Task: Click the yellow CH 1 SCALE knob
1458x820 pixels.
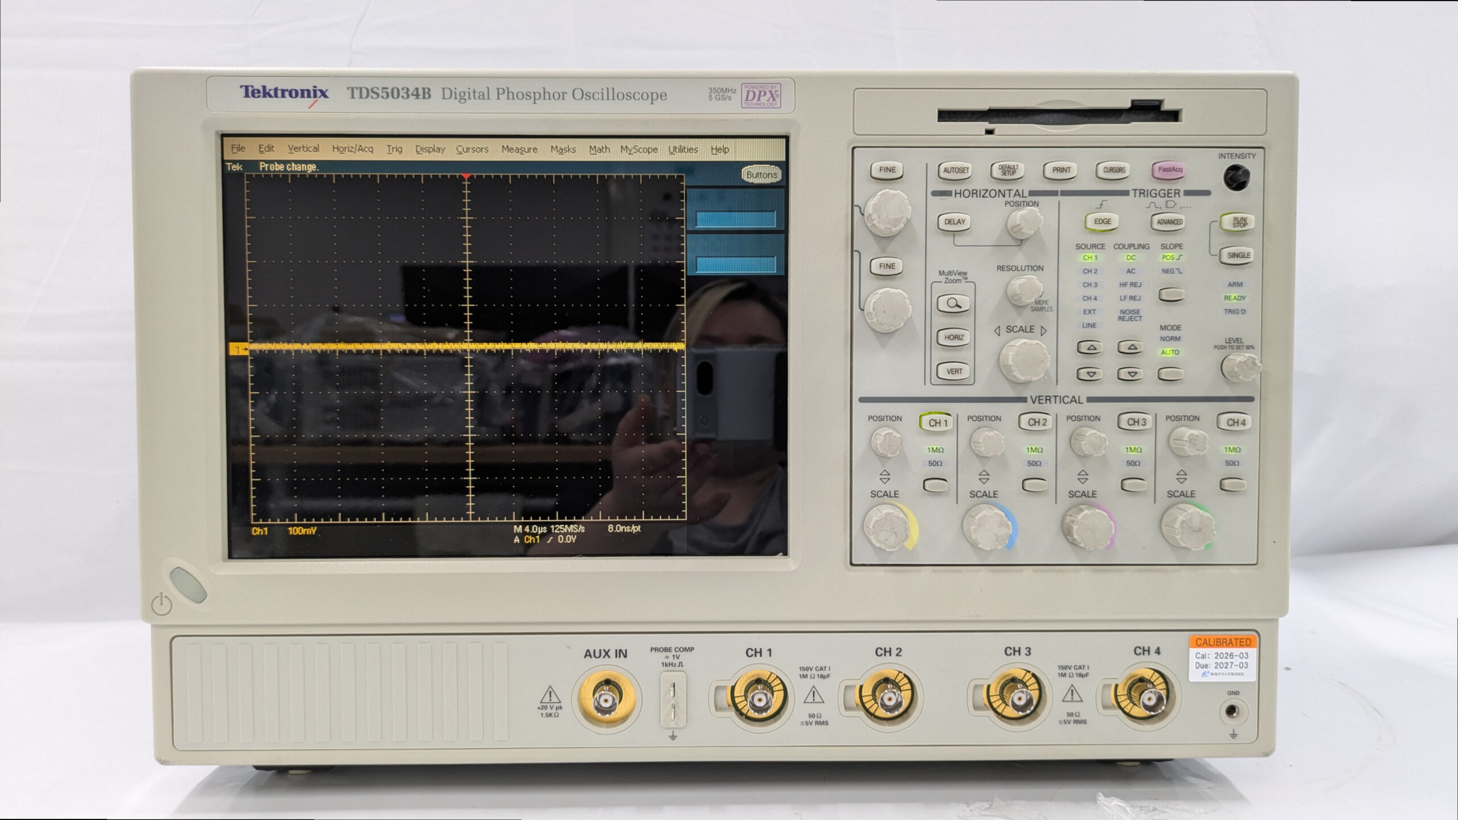Action: pos(887,528)
